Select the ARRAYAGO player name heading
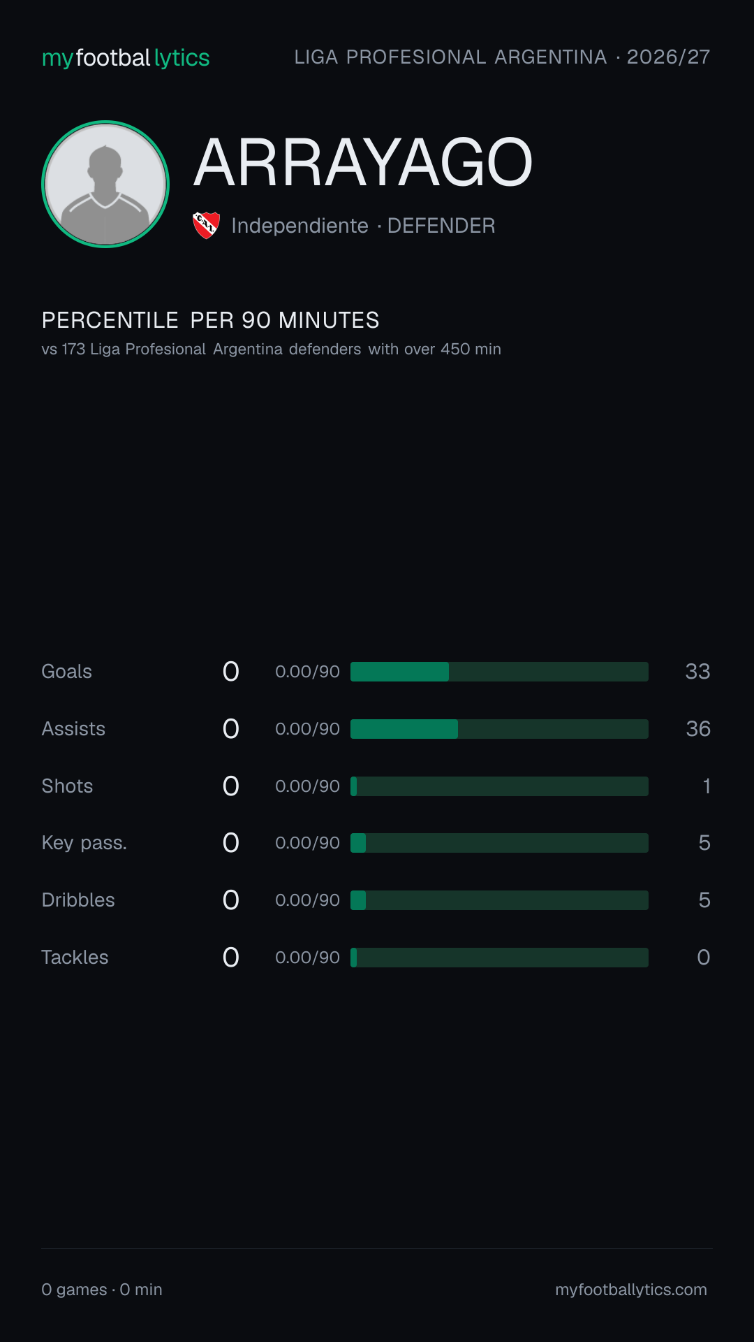 click(x=363, y=162)
